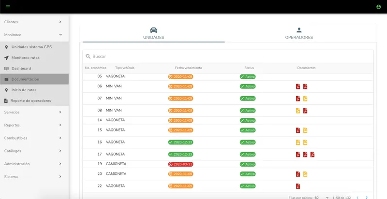Screen dimensions: 387x199
Task: Open rows per page dropdown
Action: [322, 198]
